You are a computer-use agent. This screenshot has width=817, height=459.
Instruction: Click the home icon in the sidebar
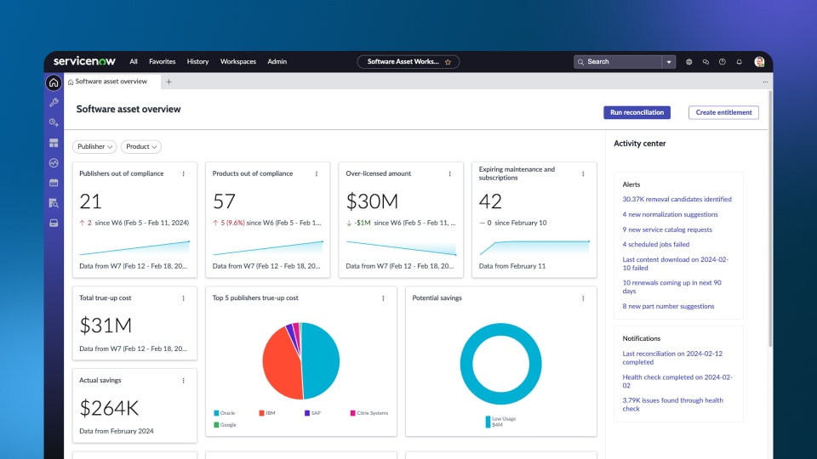(54, 82)
